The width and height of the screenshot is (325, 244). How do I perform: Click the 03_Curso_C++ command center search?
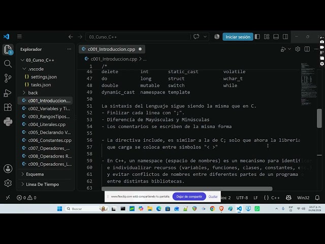pos(138,37)
